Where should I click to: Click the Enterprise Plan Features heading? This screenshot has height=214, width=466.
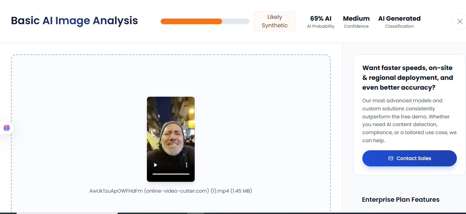[x=401, y=200]
